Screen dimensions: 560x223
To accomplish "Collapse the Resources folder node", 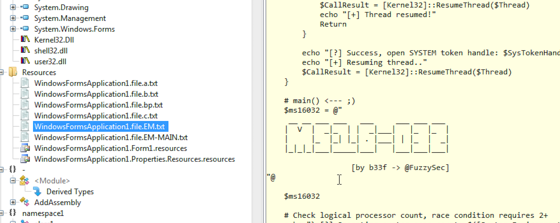I will tap(1, 72).
